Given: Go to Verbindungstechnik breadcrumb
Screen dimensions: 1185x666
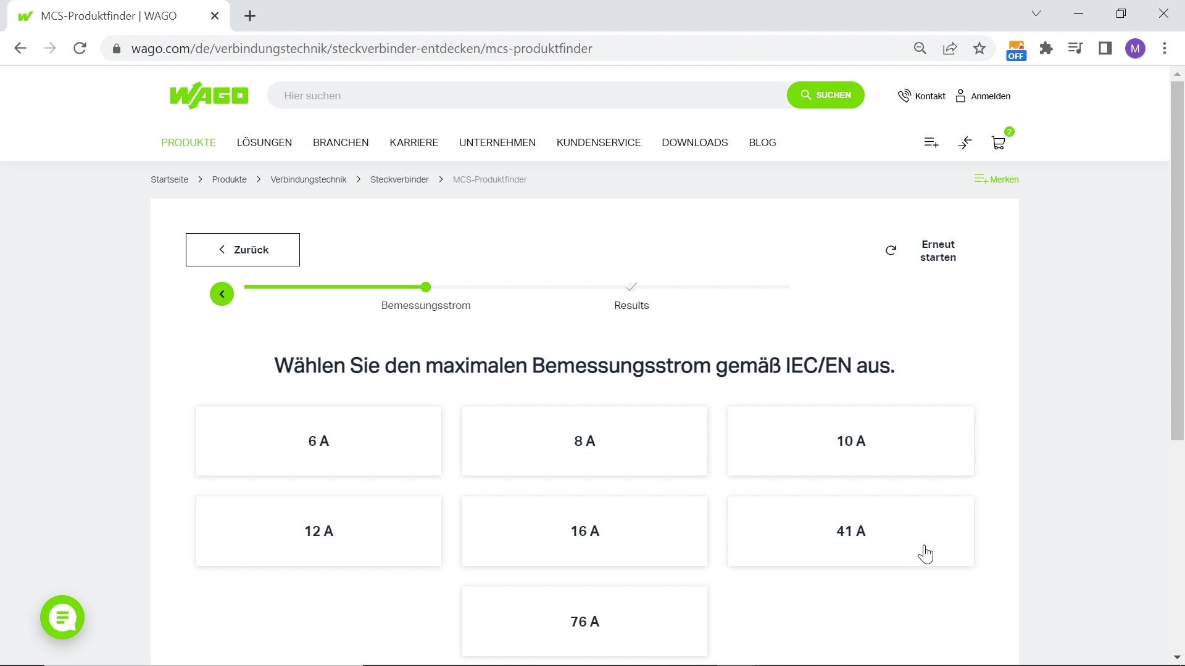Looking at the screenshot, I should [x=308, y=179].
